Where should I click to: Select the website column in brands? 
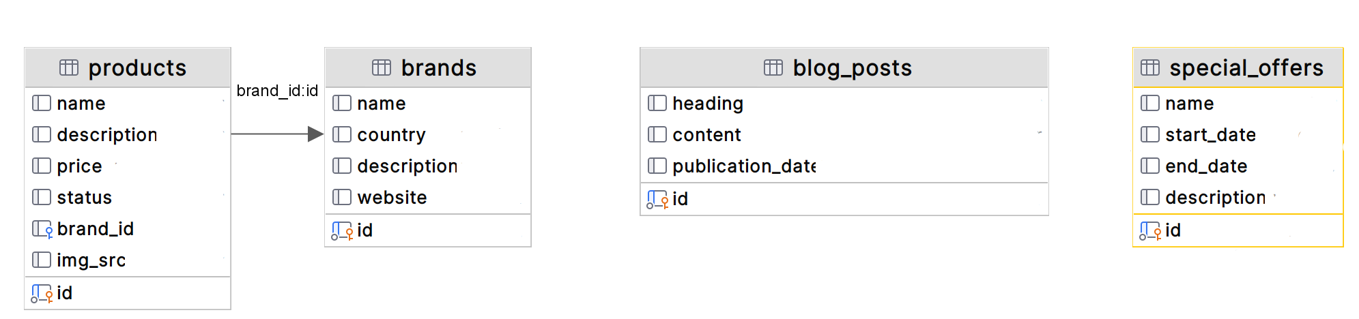point(428,197)
